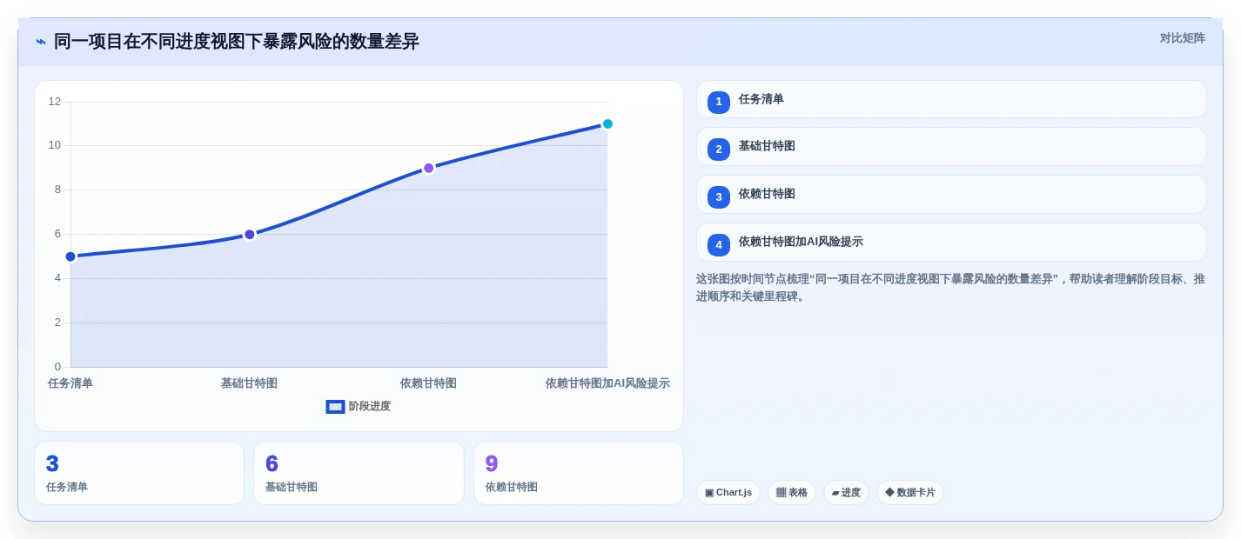
Task: Click the title 同一项目在不同进度视图下暴露风险的数量差异
Action: click(x=237, y=42)
